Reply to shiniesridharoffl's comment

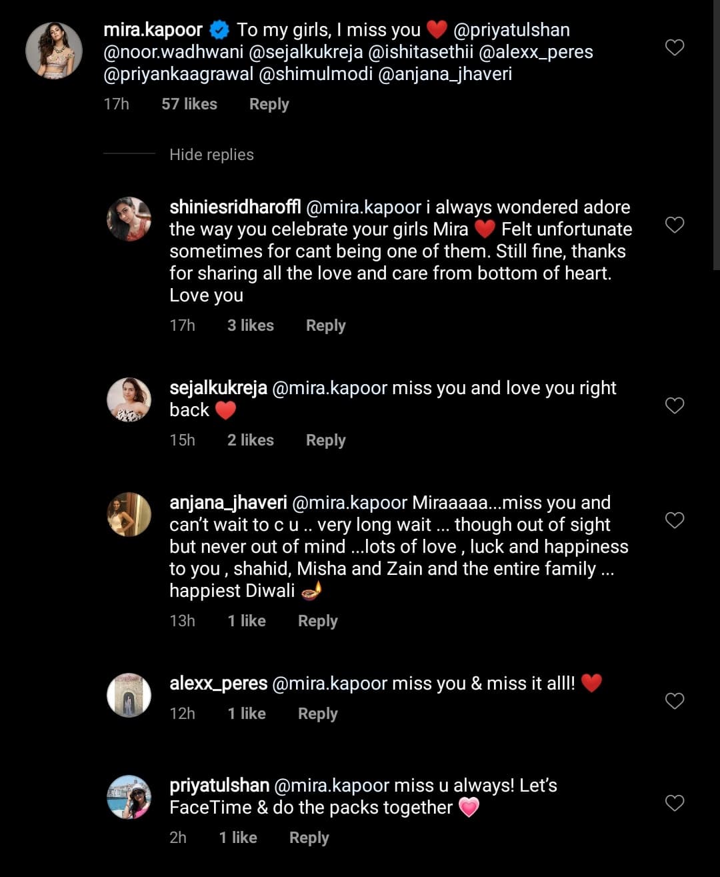coord(325,325)
